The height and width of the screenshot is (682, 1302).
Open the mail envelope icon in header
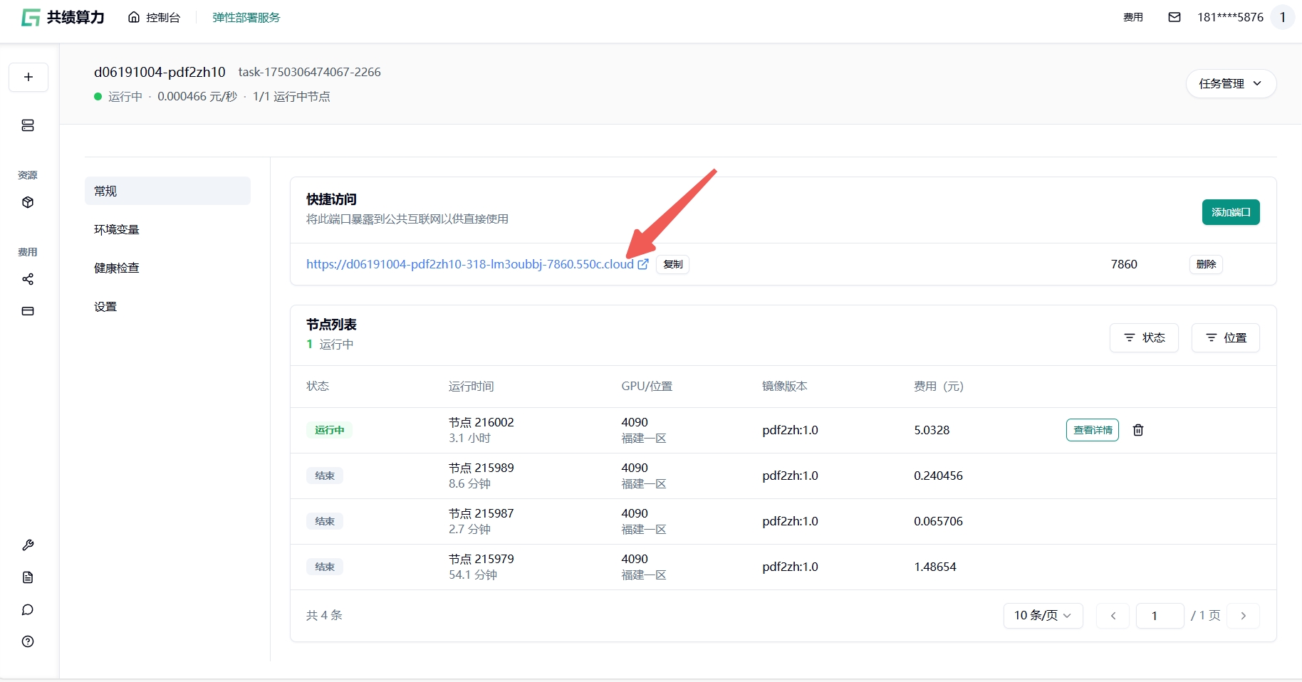point(1175,17)
